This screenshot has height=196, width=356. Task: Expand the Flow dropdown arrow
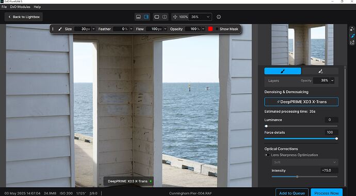tap(165, 29)
